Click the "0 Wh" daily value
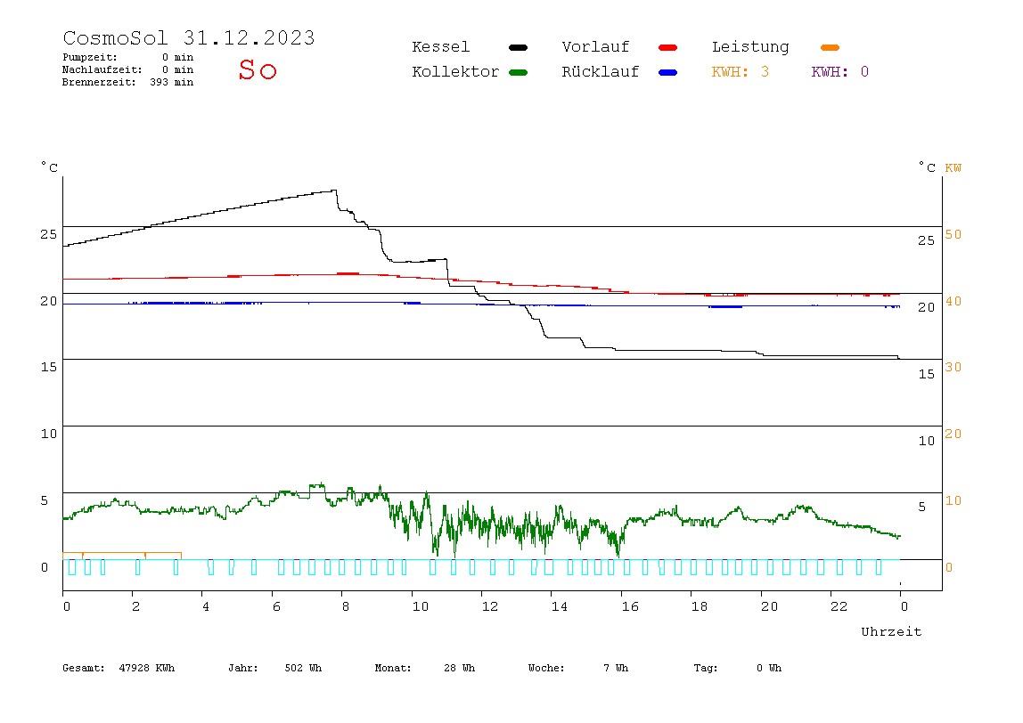 tap(769, 668)
